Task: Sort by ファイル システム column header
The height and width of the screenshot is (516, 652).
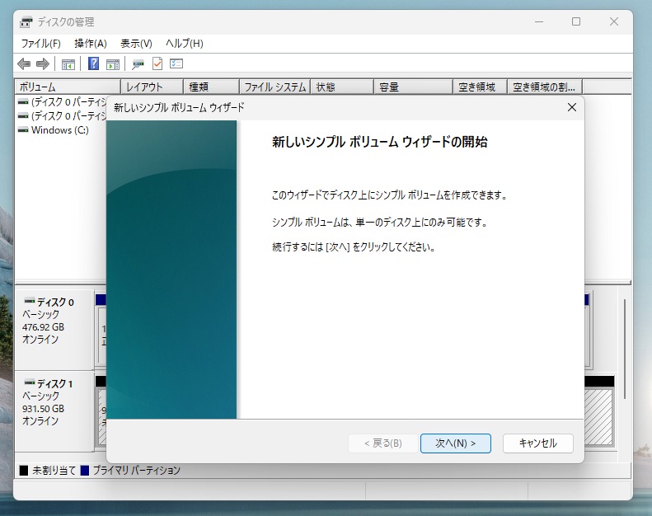Action: (274, 87)
